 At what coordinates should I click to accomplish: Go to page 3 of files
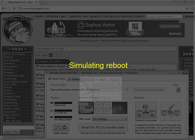click(58, 55)
